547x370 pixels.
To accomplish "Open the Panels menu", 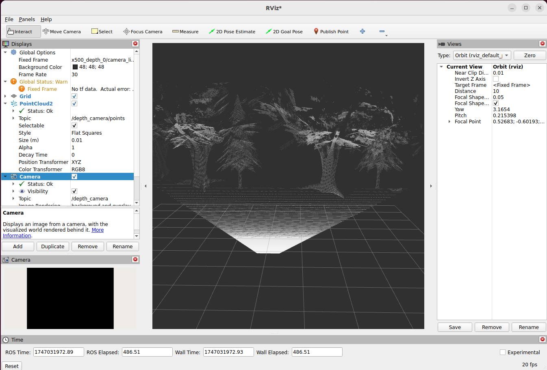I will point(27,19).
